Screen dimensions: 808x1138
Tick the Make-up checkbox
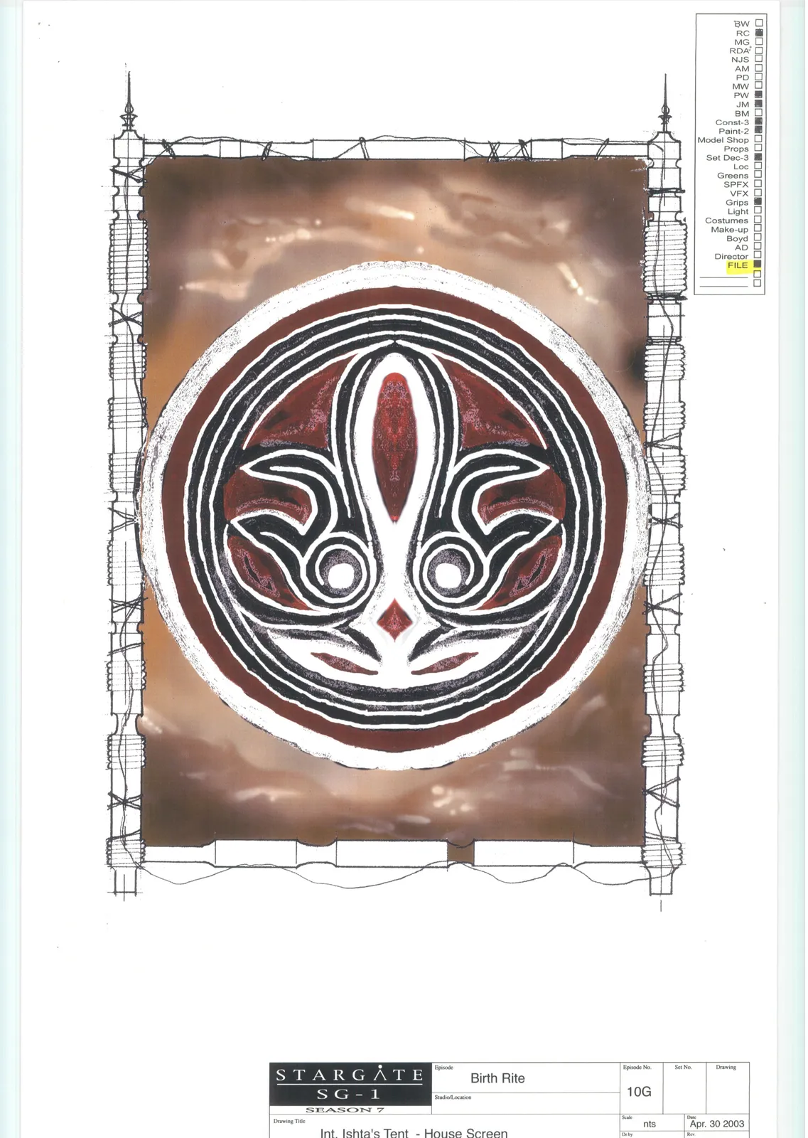click(759, 229)
